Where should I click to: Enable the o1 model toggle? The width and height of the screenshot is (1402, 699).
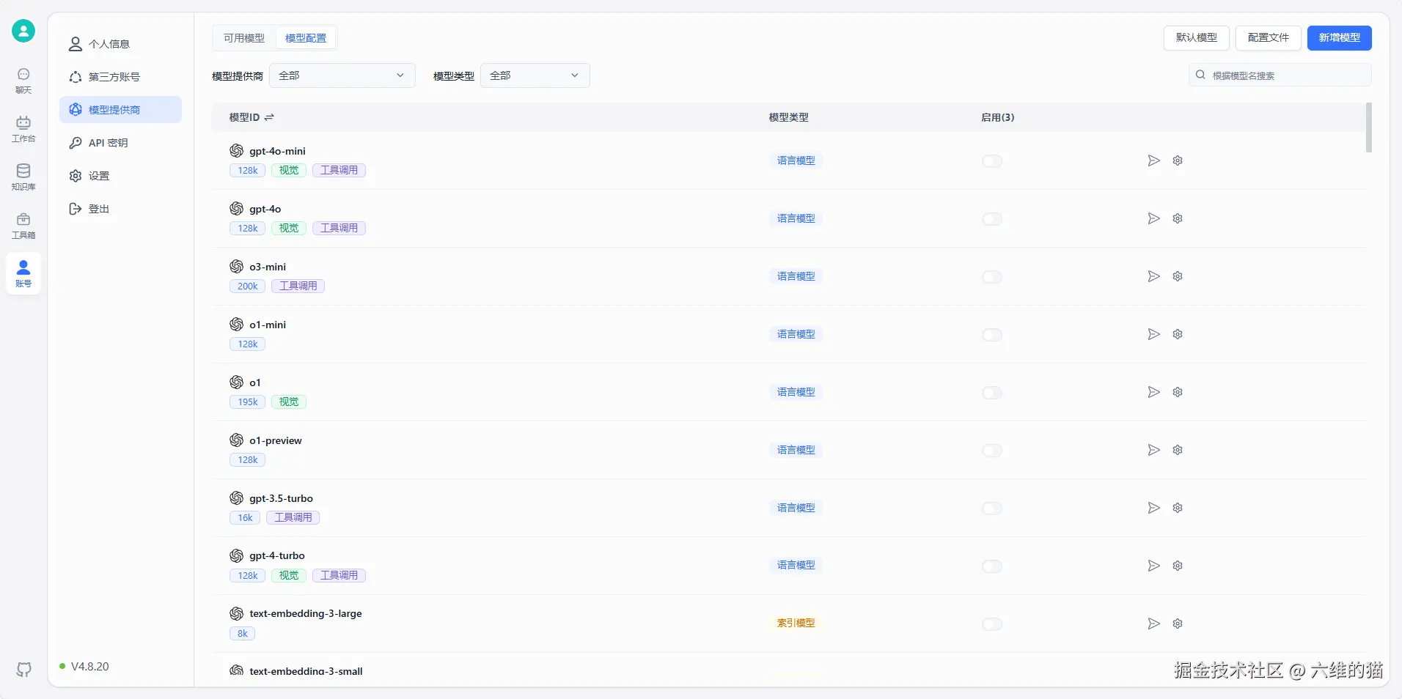click(x=992, y=393)
